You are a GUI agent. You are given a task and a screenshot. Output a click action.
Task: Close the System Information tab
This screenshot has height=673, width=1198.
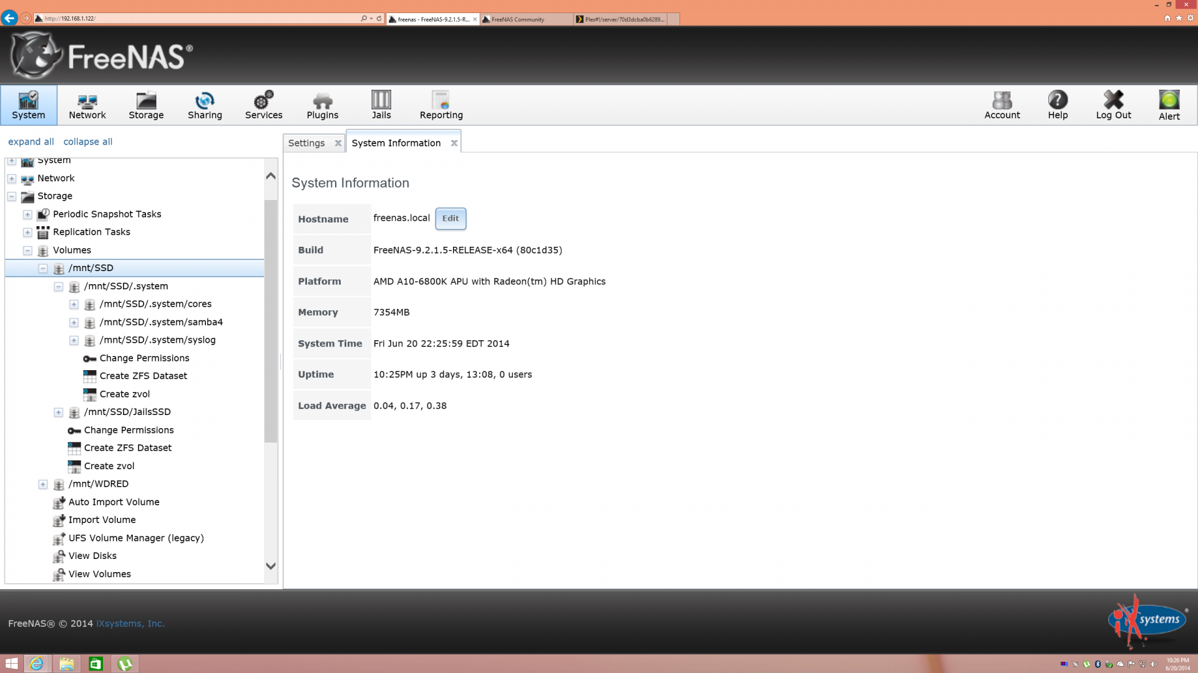tap(454, 143)
